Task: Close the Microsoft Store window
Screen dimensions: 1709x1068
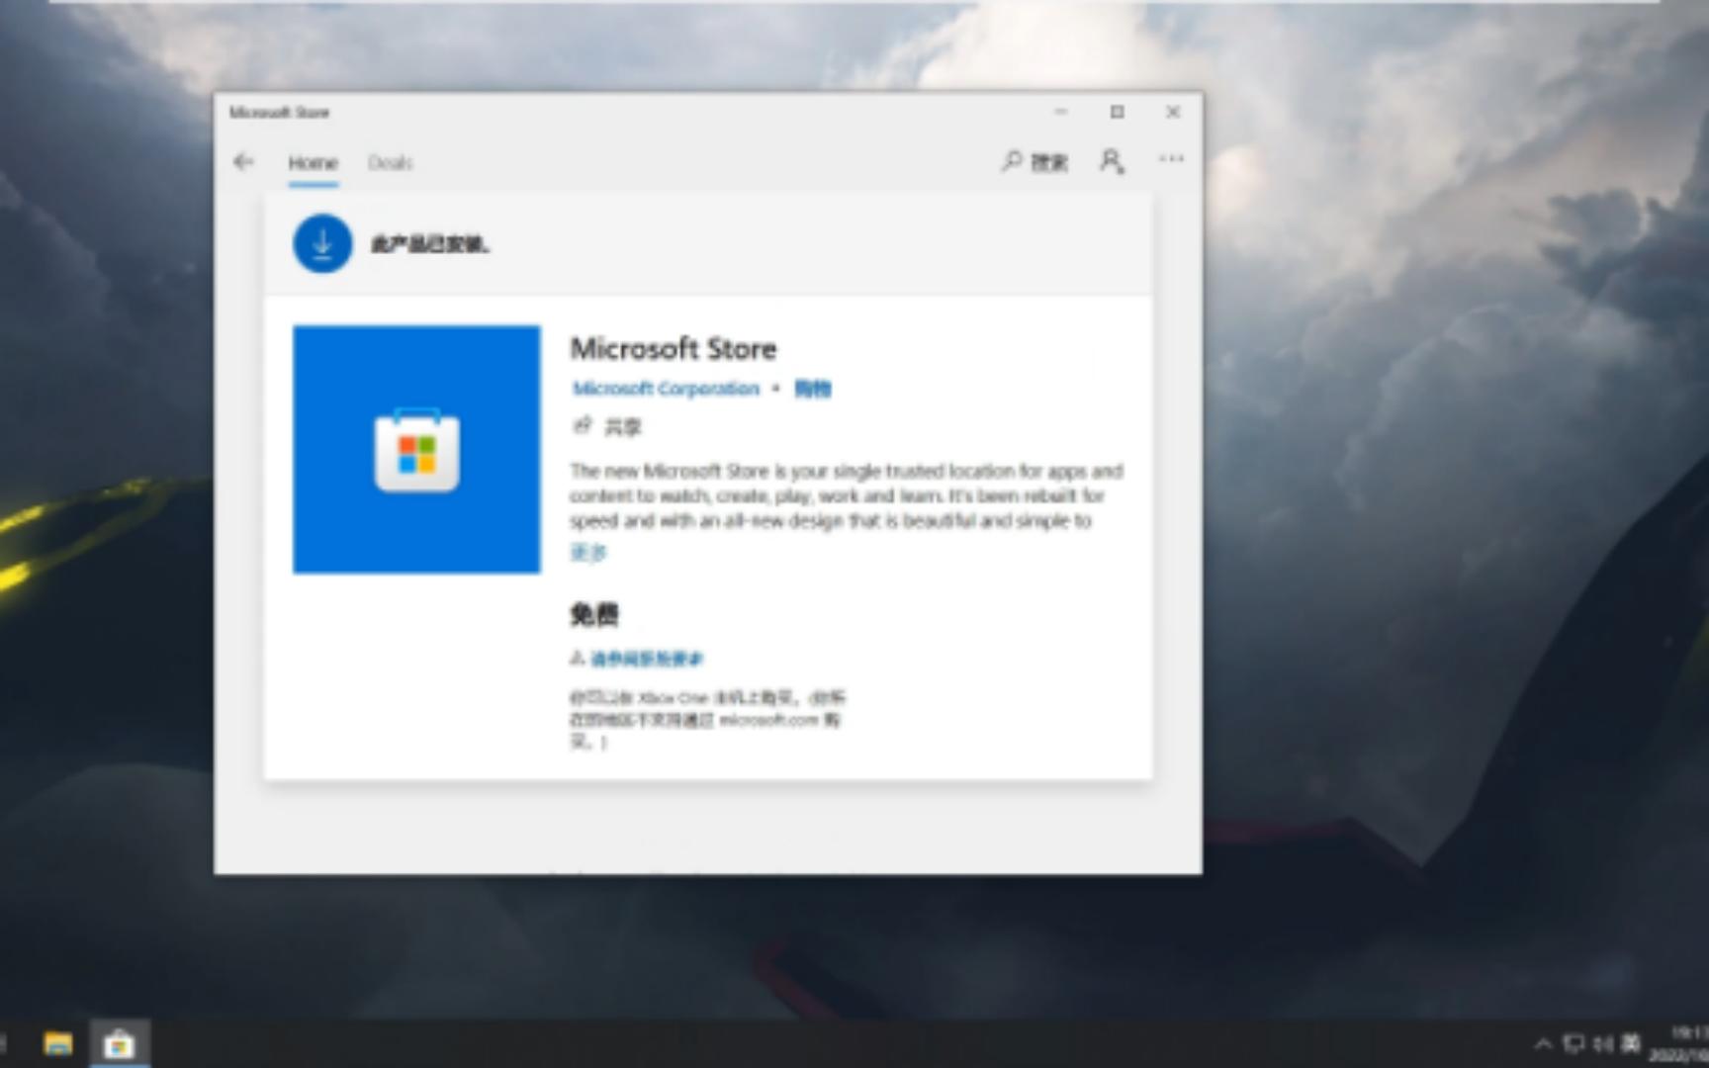Action: coord(1173,112)
